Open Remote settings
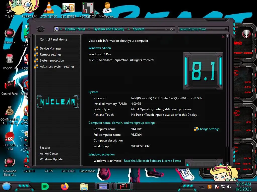Image resolution: width=257 pixels, height=192 pixels. pyautogui.click(x=50, y=54)
